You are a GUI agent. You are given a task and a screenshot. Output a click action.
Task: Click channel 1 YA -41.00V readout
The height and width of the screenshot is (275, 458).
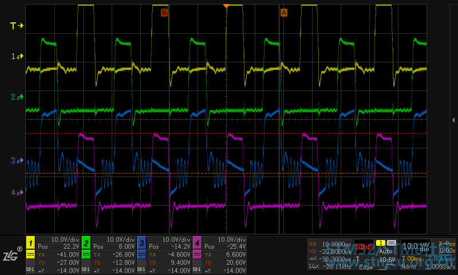coord(58,255)
